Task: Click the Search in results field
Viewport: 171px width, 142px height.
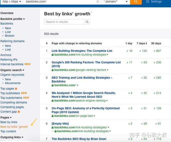Action: pyautogui.click(x=64, y=22)
